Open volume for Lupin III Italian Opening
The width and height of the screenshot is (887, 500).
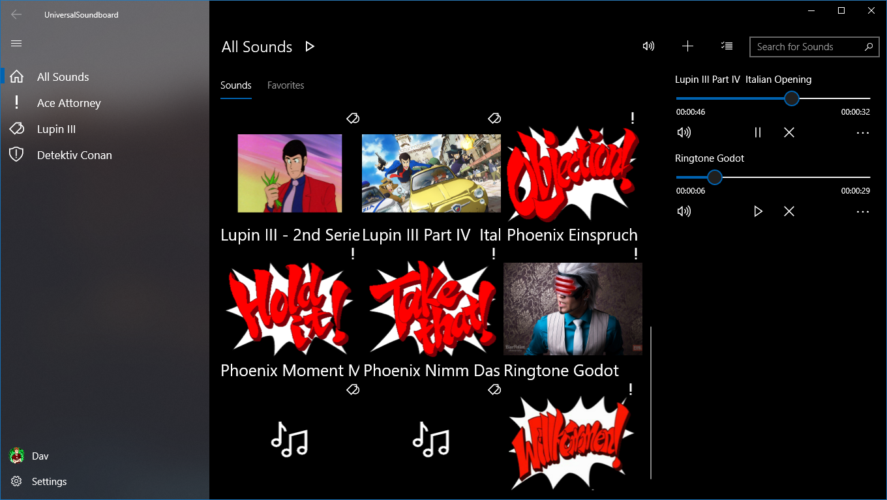(684, 132)
